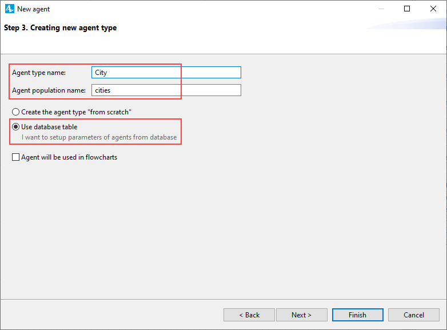Click the Finish button
This screenshot has width=447, height=330.
tap(357, 315)
